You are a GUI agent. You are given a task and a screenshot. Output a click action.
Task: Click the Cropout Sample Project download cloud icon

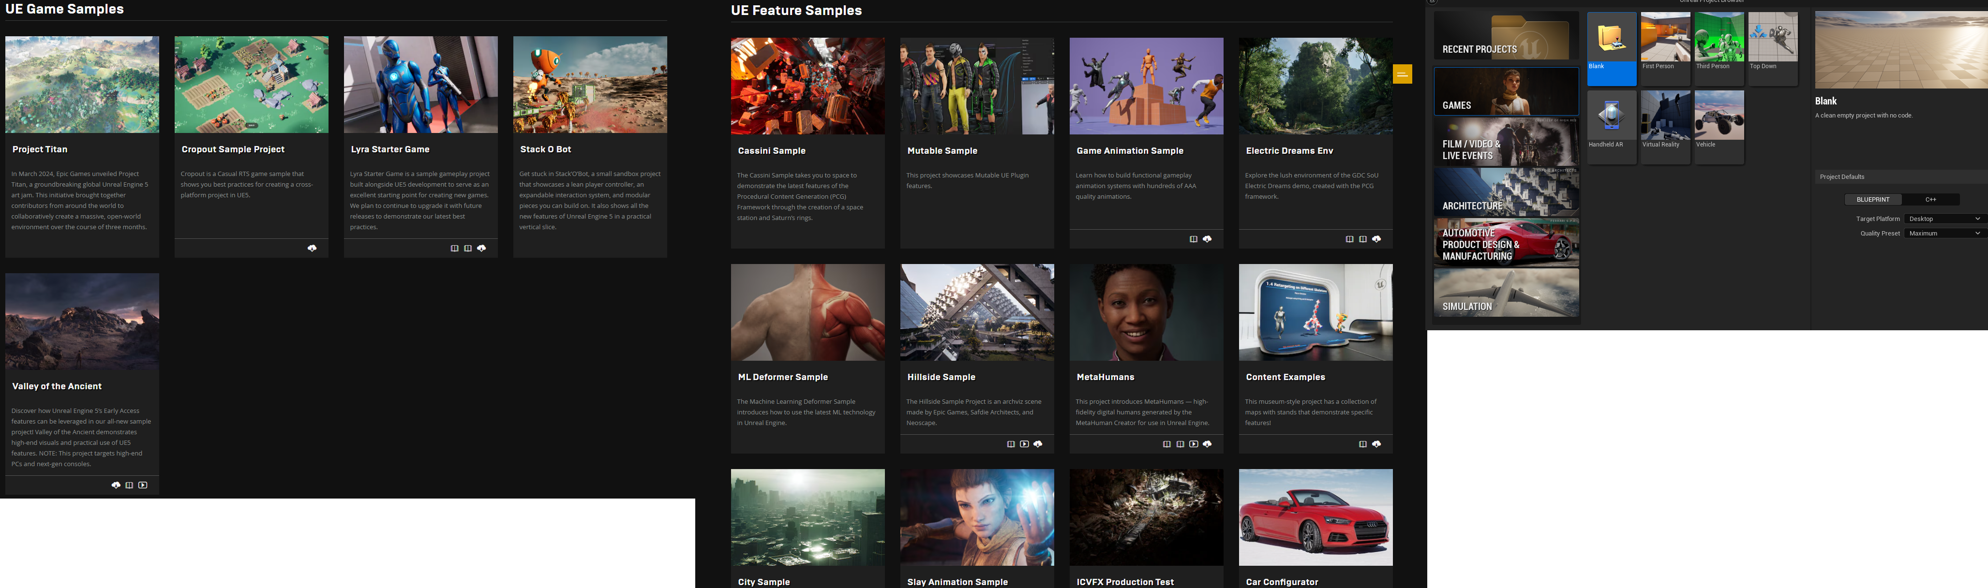pos(312,248)
